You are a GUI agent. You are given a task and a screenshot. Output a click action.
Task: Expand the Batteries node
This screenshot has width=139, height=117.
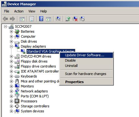(x=11, y=31)
